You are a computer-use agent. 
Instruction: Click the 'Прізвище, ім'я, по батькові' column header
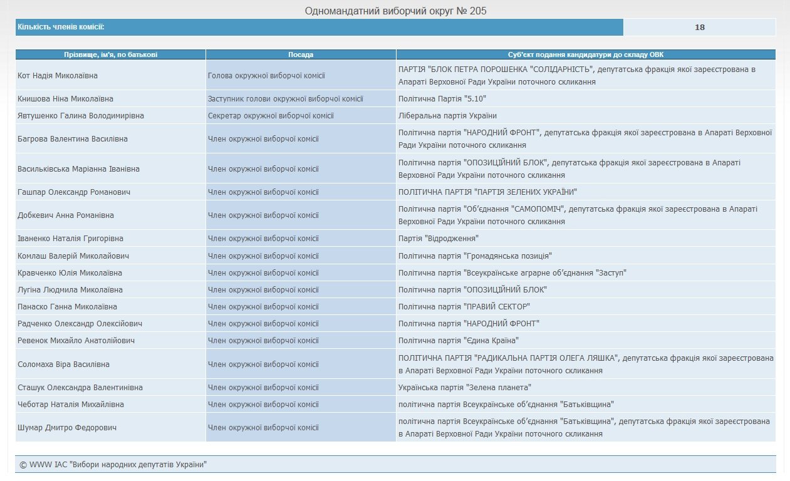(110, 54)
